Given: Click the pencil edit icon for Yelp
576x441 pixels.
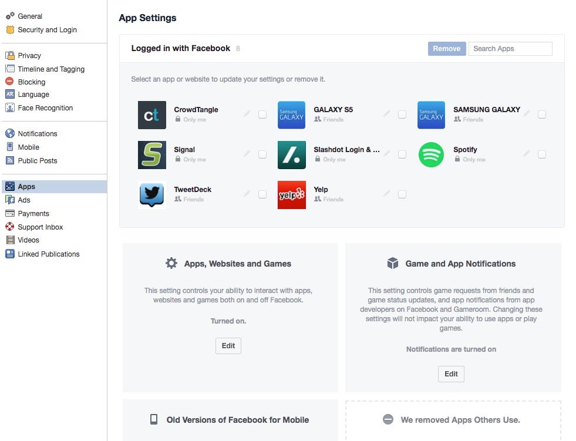Looking at the screenshot, I should pos(387,193).
